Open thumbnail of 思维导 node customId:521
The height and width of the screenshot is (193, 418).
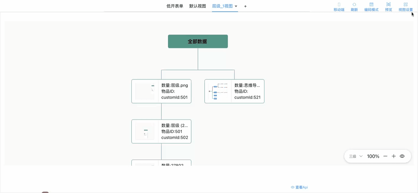tap(218, 91)
